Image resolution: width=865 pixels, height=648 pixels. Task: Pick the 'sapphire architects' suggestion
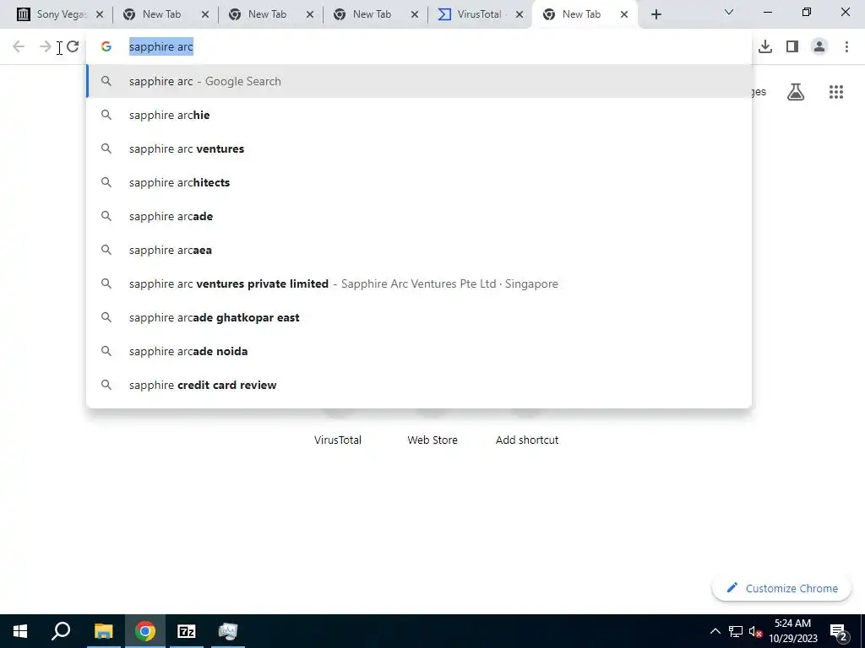(x=419, y=182)
